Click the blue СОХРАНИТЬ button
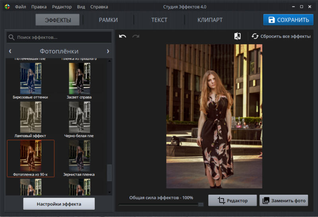This screenshot has height=217, width=318. pos(288,20)
